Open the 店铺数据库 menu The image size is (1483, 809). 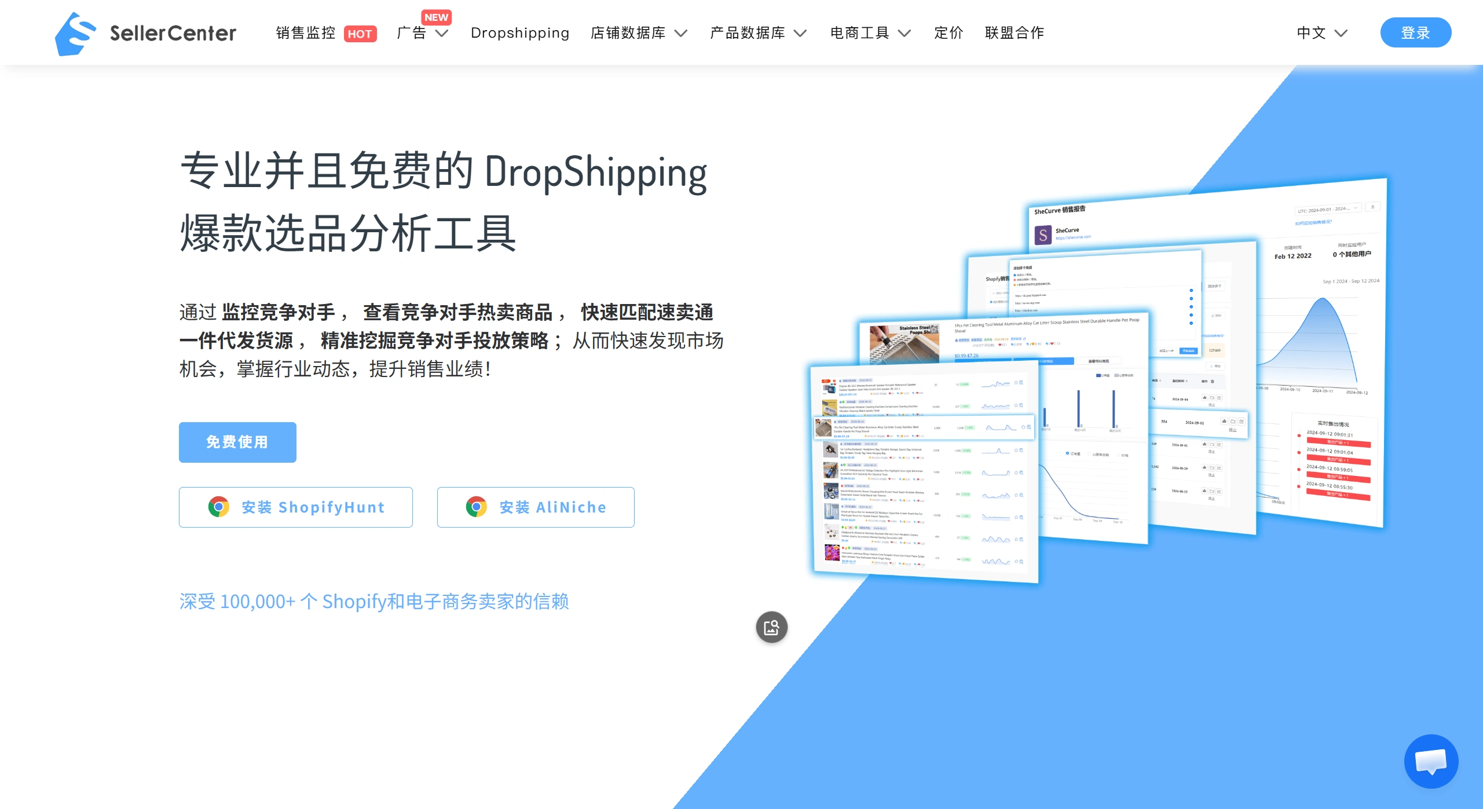click(628, 33)
